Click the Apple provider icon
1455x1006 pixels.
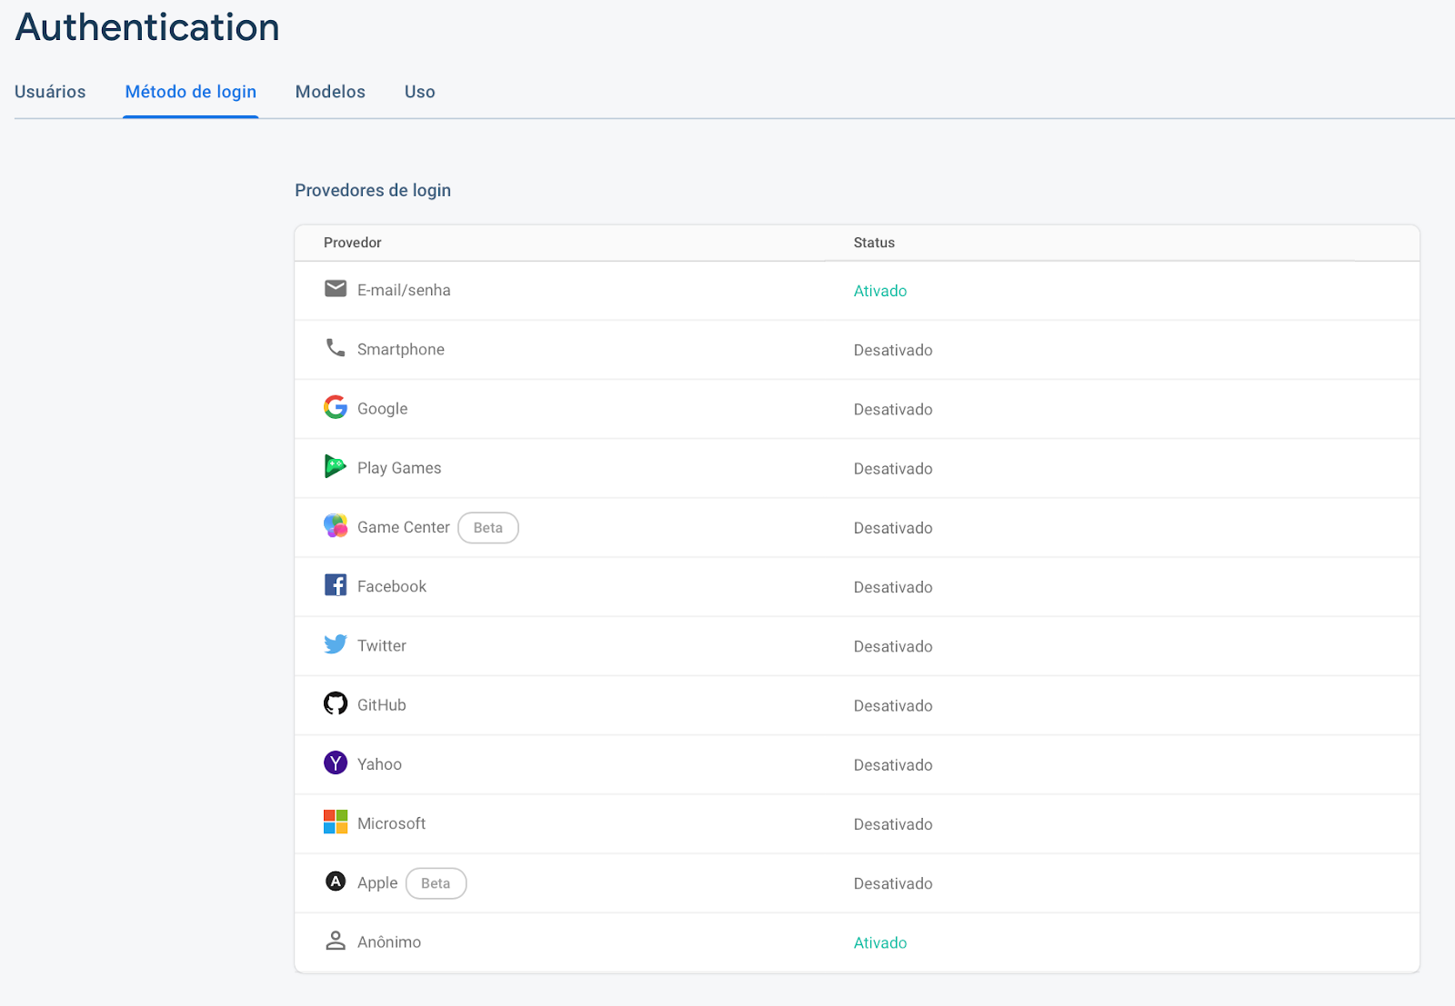(336, 881)
